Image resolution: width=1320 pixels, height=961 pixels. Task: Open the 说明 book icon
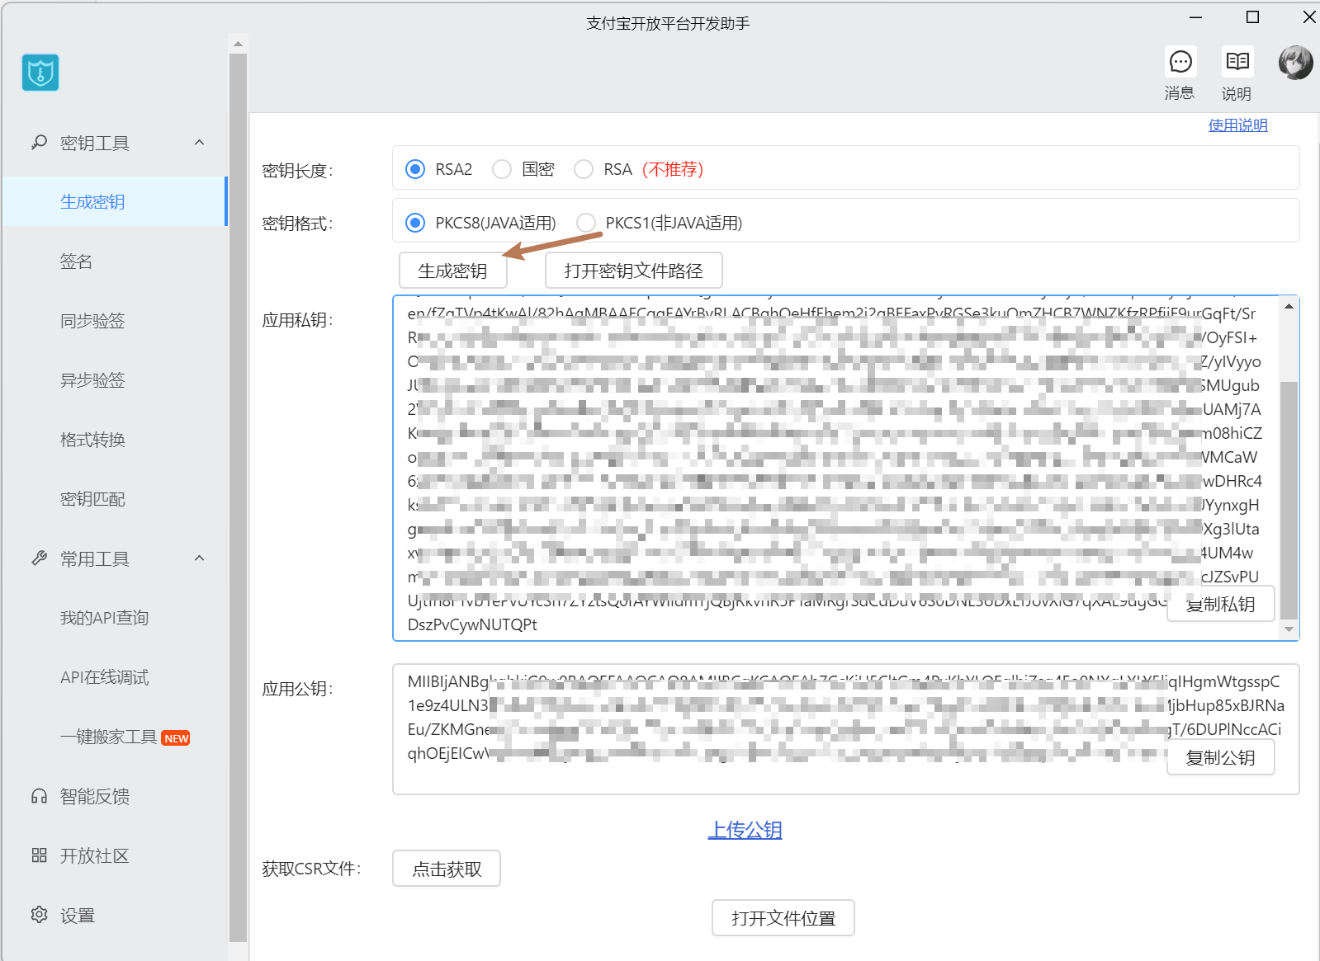pyautogui.click(x=1237, y=62)
